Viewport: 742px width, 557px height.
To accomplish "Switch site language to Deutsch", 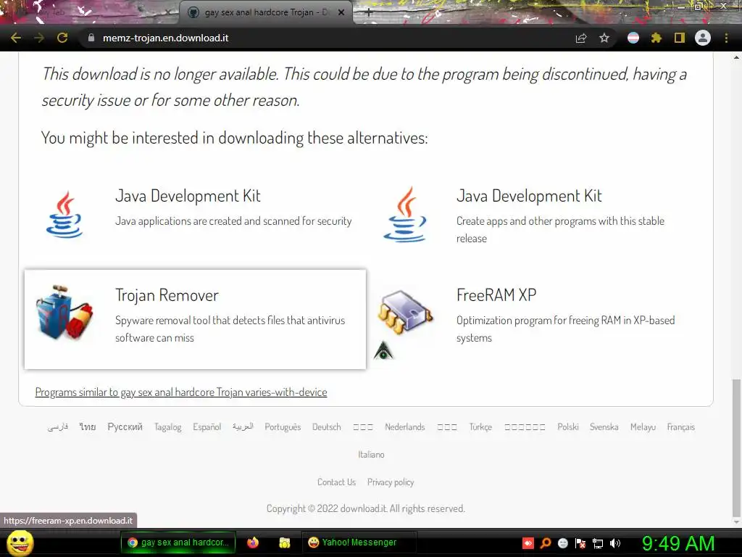I will 327,426.
